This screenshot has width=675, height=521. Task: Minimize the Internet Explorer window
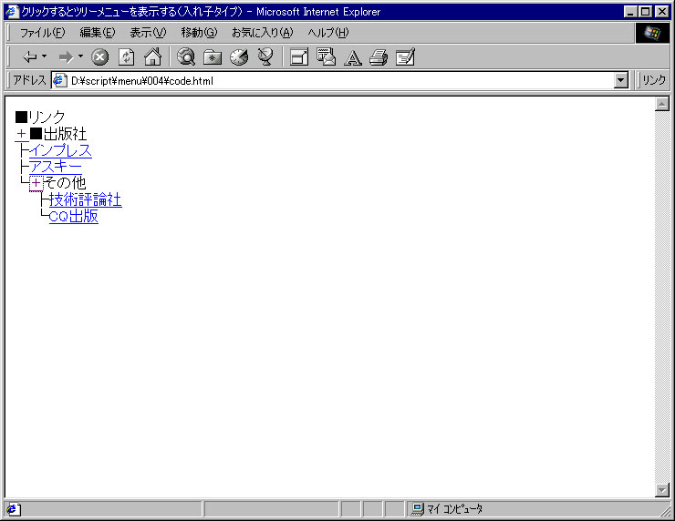point(630,12)
